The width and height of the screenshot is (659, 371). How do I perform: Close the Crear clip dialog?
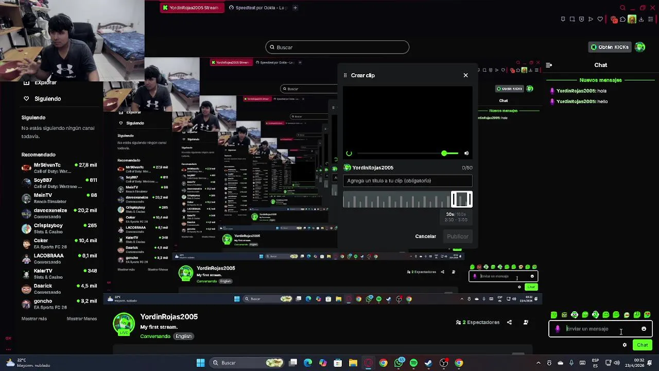(x=465, y=75)
